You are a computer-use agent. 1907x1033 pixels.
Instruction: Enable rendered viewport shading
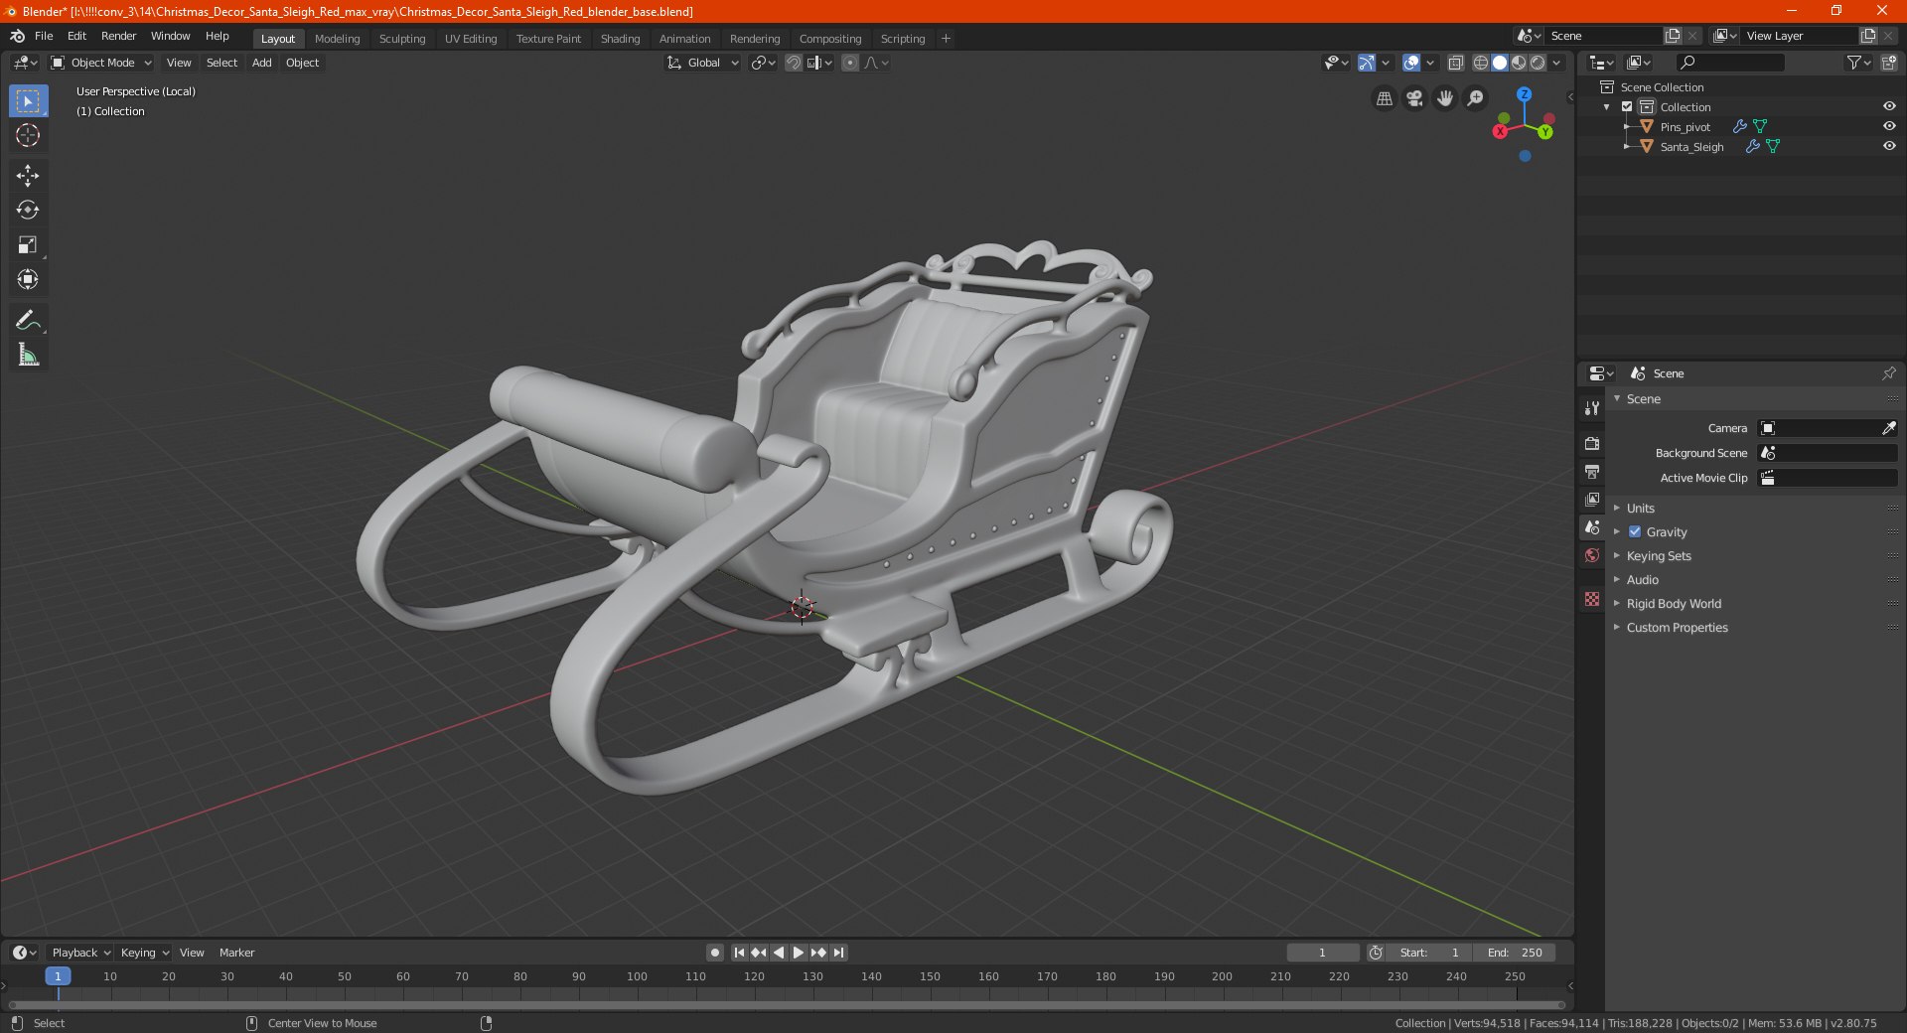pyautogui.click(x=1538, y=63)
